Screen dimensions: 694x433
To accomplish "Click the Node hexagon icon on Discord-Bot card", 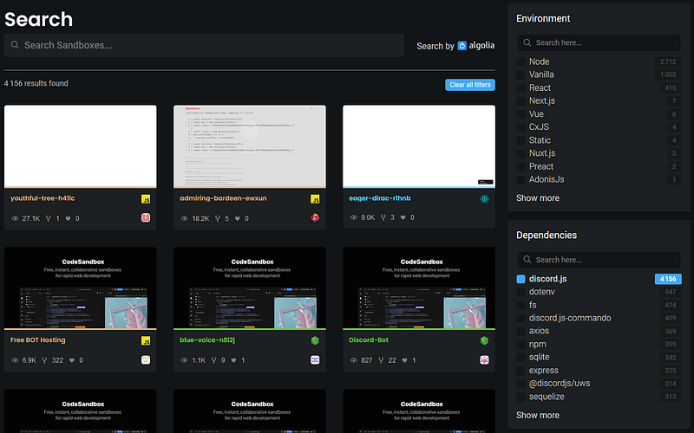I will (x=484, y=340).
